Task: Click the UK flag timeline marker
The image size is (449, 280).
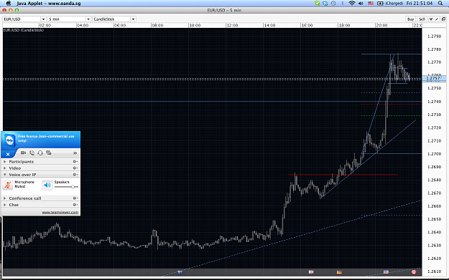Action: (x=311, y=272)
